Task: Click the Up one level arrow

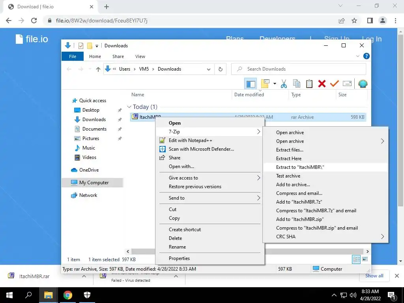Action: 98,69
